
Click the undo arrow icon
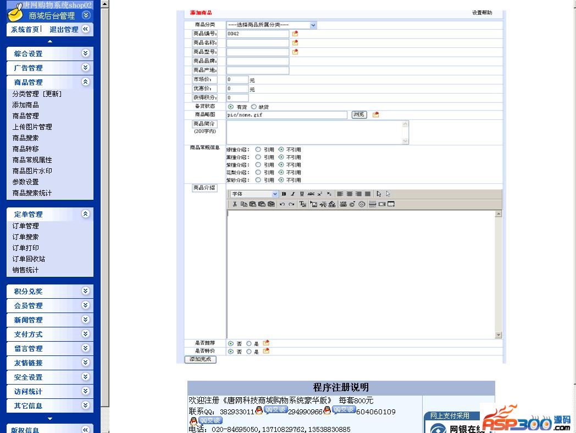[282, 204]
